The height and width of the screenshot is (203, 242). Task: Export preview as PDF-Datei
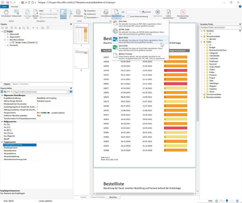140,24
